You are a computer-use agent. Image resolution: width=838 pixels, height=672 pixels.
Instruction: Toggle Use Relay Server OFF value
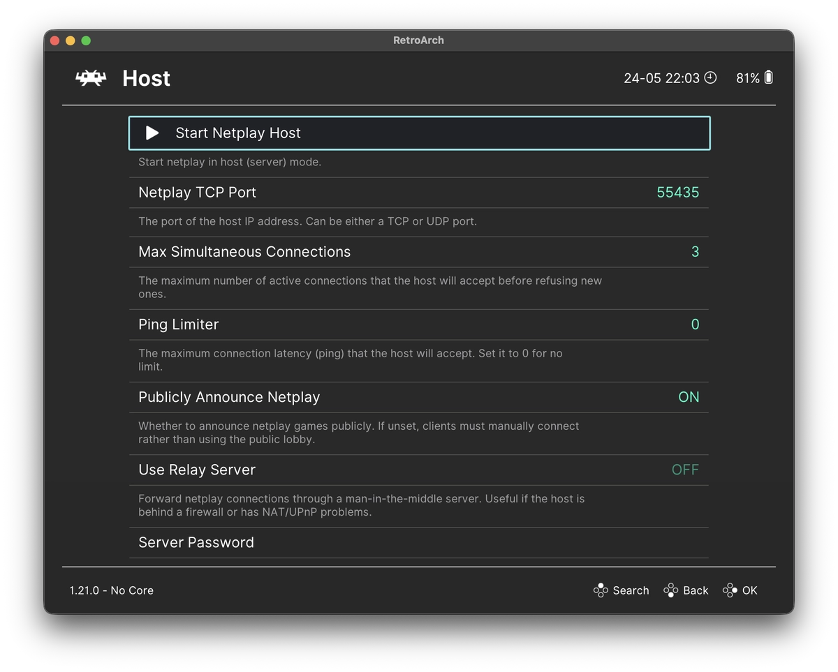[x=685, y=470]
